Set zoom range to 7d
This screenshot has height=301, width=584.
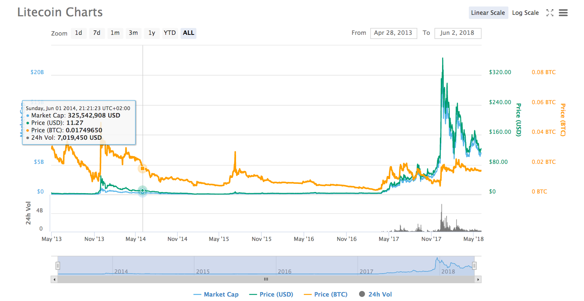[x=97, y=33]
